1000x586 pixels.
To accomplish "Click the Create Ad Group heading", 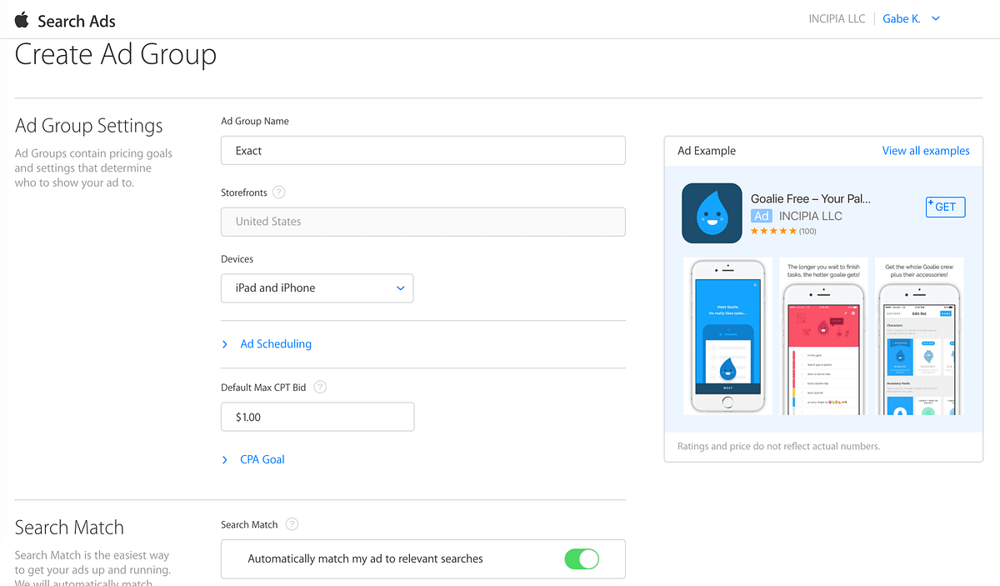I will pos(116,55).
